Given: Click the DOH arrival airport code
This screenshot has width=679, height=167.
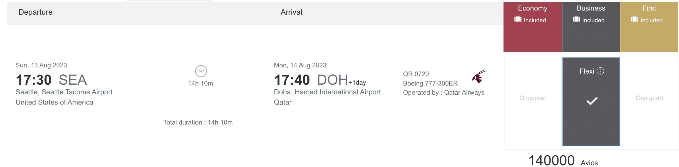Looking at the screenshot, I should point(332,80).
